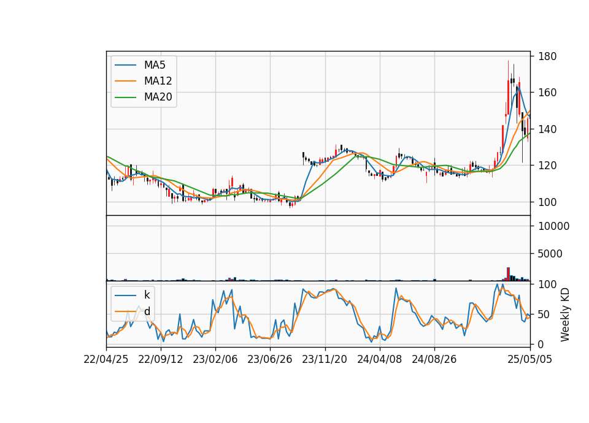
Task: Click the 120 price axis label
Action: [547, 166]
